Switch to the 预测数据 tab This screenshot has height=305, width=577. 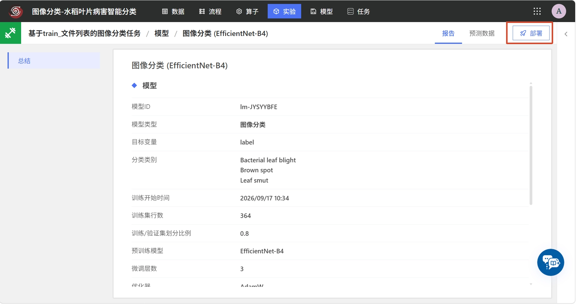click(x=482, y=33)
